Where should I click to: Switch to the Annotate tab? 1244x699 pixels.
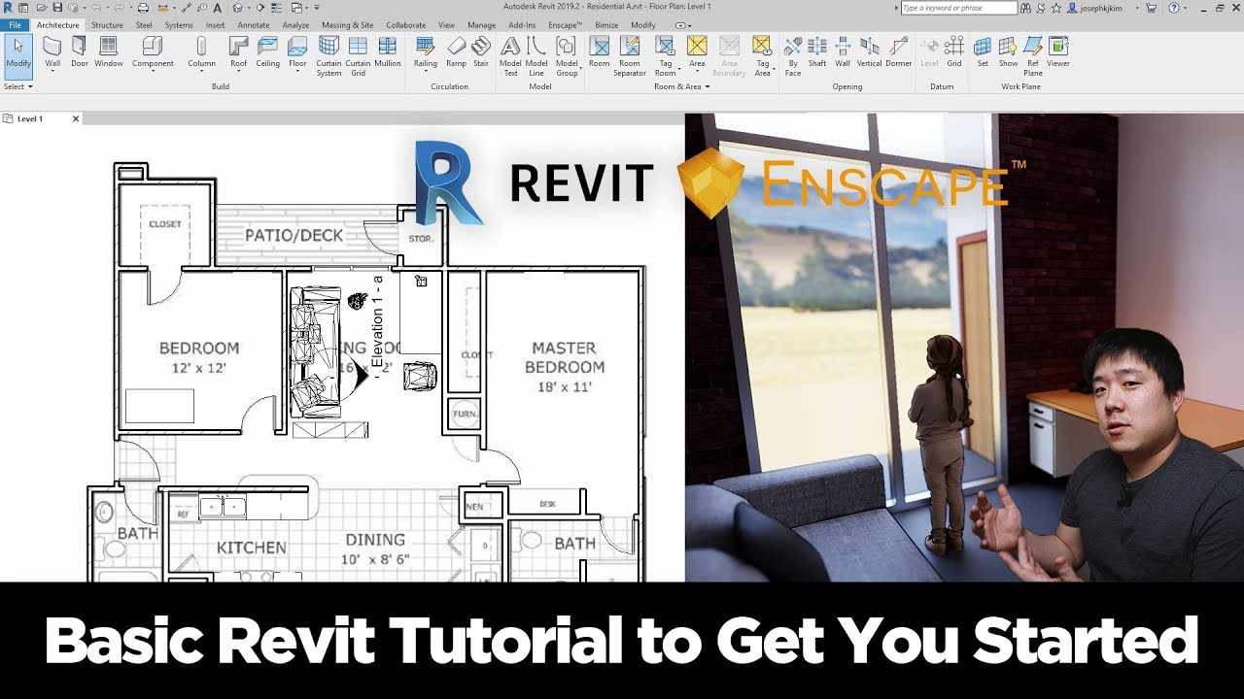click(254, 25)
